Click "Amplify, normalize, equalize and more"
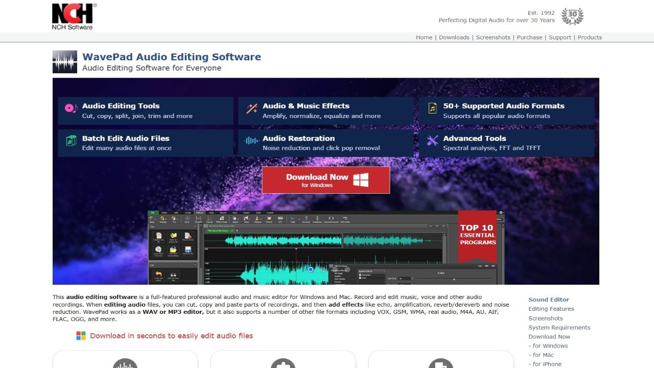654x368 pixels. tap(322, 116)
